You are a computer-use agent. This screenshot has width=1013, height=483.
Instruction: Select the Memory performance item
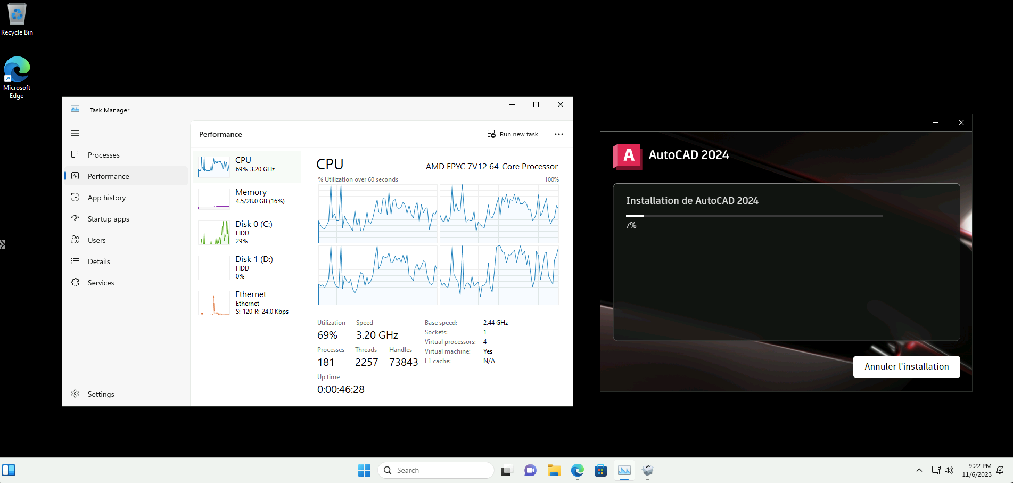click(x=248, y=199)
